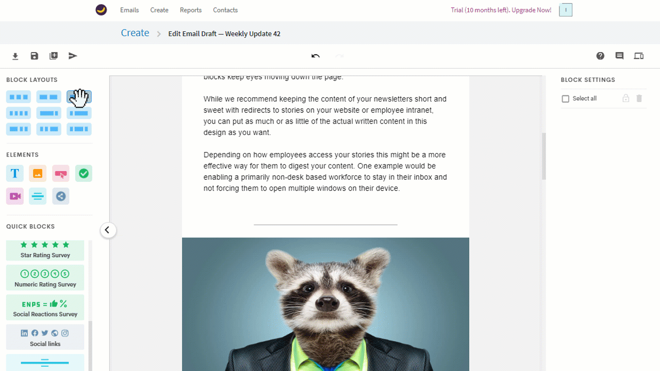Open the help question mark icon
The height and width of the screenshot is (371, 660).
point(600,56)
